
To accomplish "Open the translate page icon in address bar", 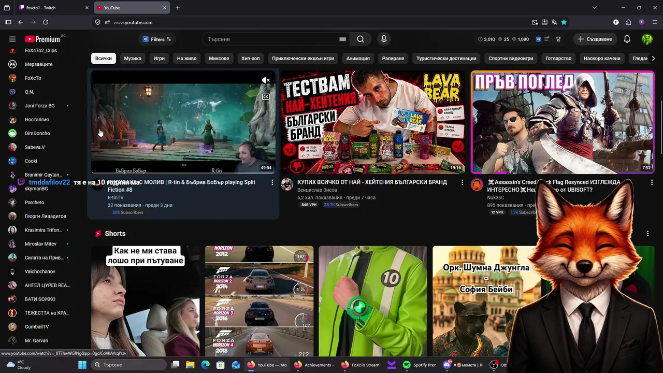I will (554, 22).
